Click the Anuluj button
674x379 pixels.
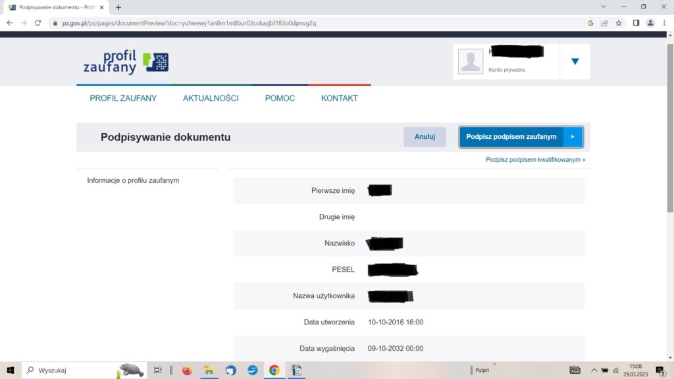(x=425, y=137)
